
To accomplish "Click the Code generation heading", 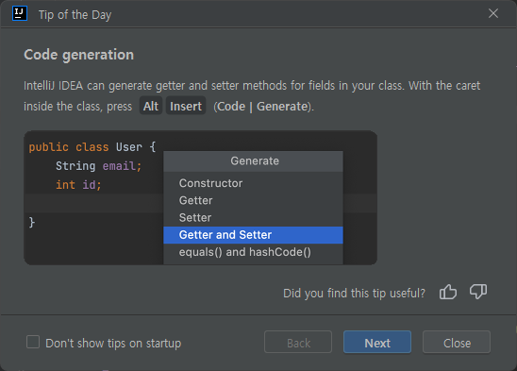I will [79, 55].
